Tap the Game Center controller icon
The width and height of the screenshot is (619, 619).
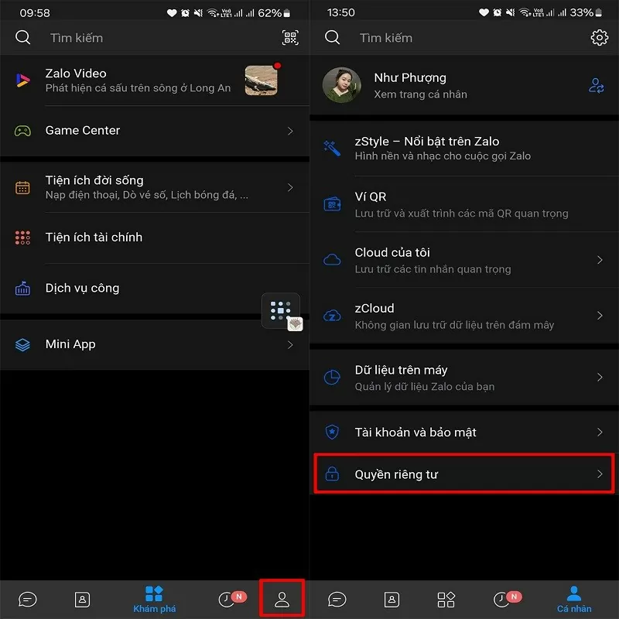23,131
